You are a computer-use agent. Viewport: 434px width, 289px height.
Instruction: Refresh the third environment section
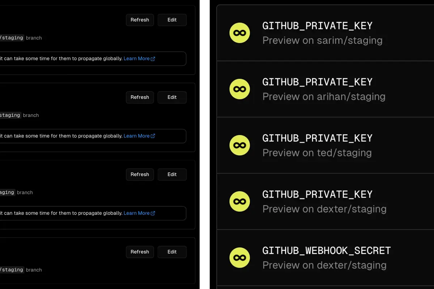coord(140,174)
